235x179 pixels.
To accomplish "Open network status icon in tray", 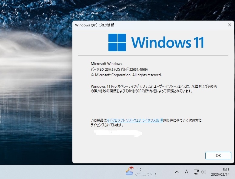I will pyautogui.click(x=196, y=172).
